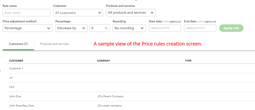Image resolution: width=255 pixels, height=110 pixels.
Task: Select the cx1 customer row
Action: tap(11, 78)
